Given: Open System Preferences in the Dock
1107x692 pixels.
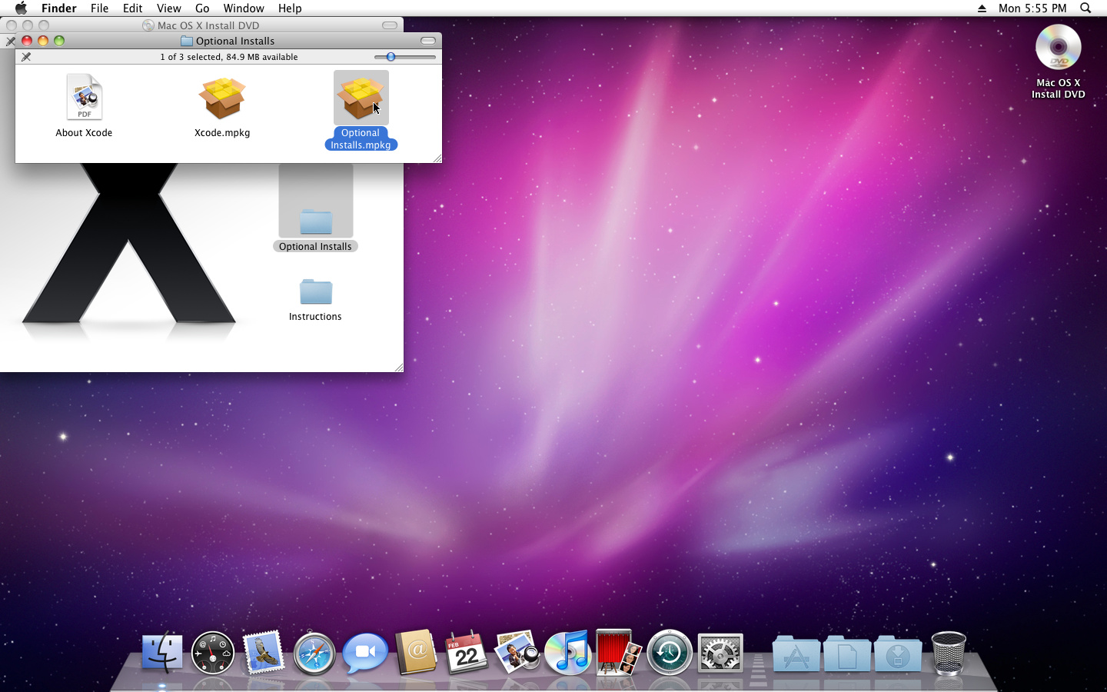Looking at the screenshot, I should pos(720,654).
